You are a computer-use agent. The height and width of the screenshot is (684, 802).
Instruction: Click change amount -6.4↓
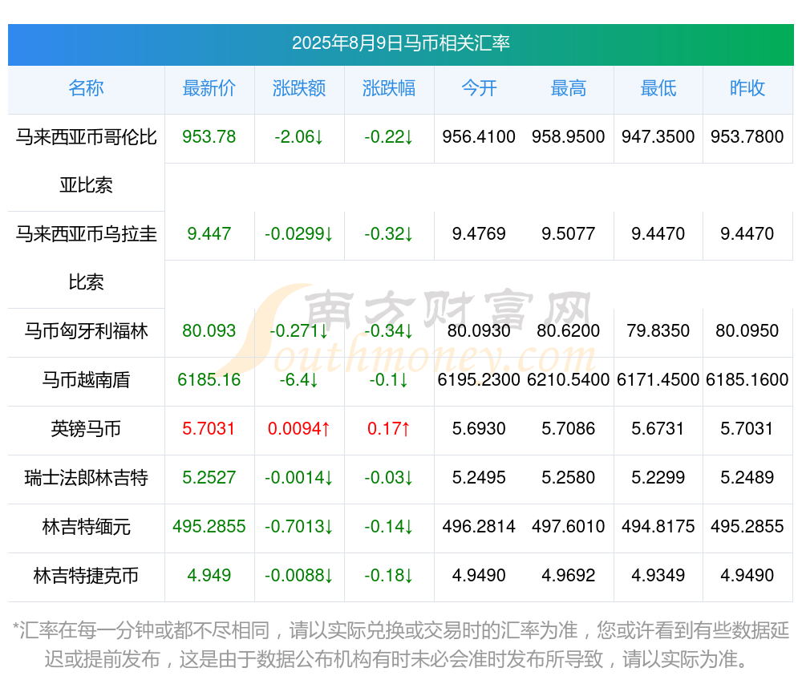point(298,380)
